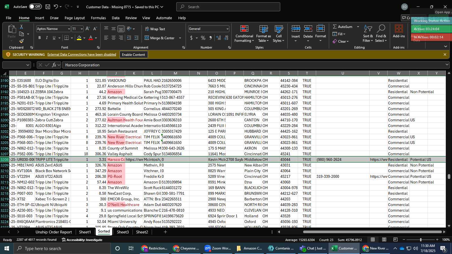Click the zoom slider handle
Image resolution: width=452 pixels, height=254 pixels.
pyautogui.click(x=421, y=240)
